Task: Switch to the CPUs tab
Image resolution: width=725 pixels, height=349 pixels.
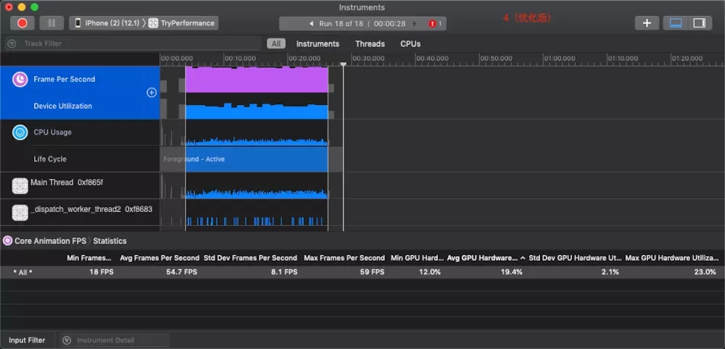Action: tap(410, 44)
